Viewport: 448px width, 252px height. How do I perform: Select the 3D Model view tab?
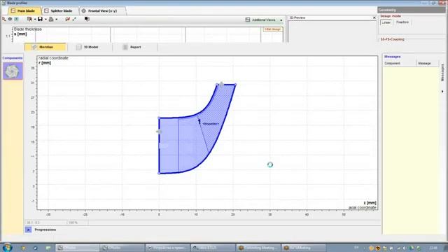coord(90,47)
